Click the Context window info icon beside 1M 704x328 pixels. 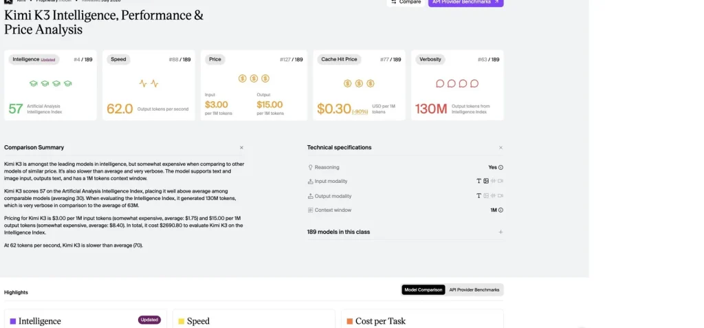(500, 210)
